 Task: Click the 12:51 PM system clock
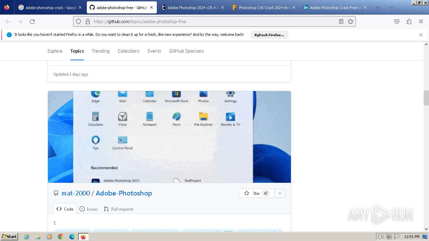tap(412, 237)
